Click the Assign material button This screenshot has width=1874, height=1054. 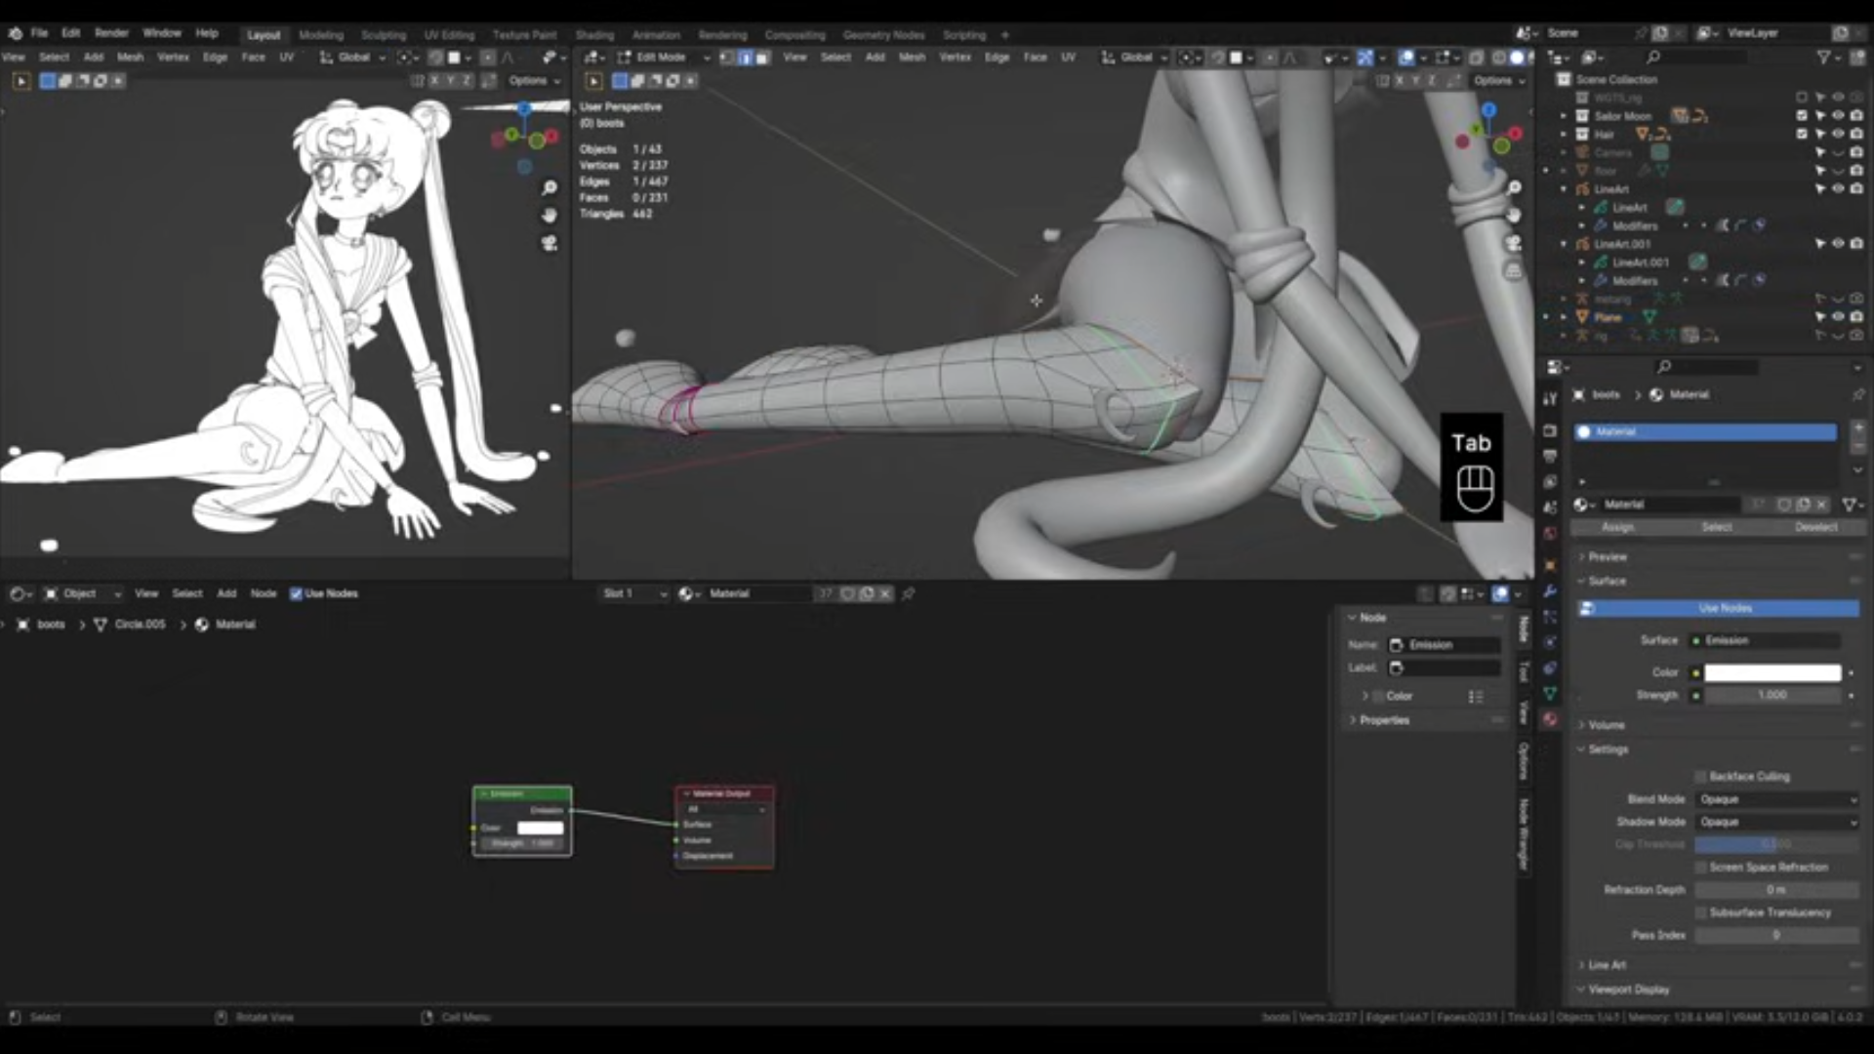(x=1617, y=527)
